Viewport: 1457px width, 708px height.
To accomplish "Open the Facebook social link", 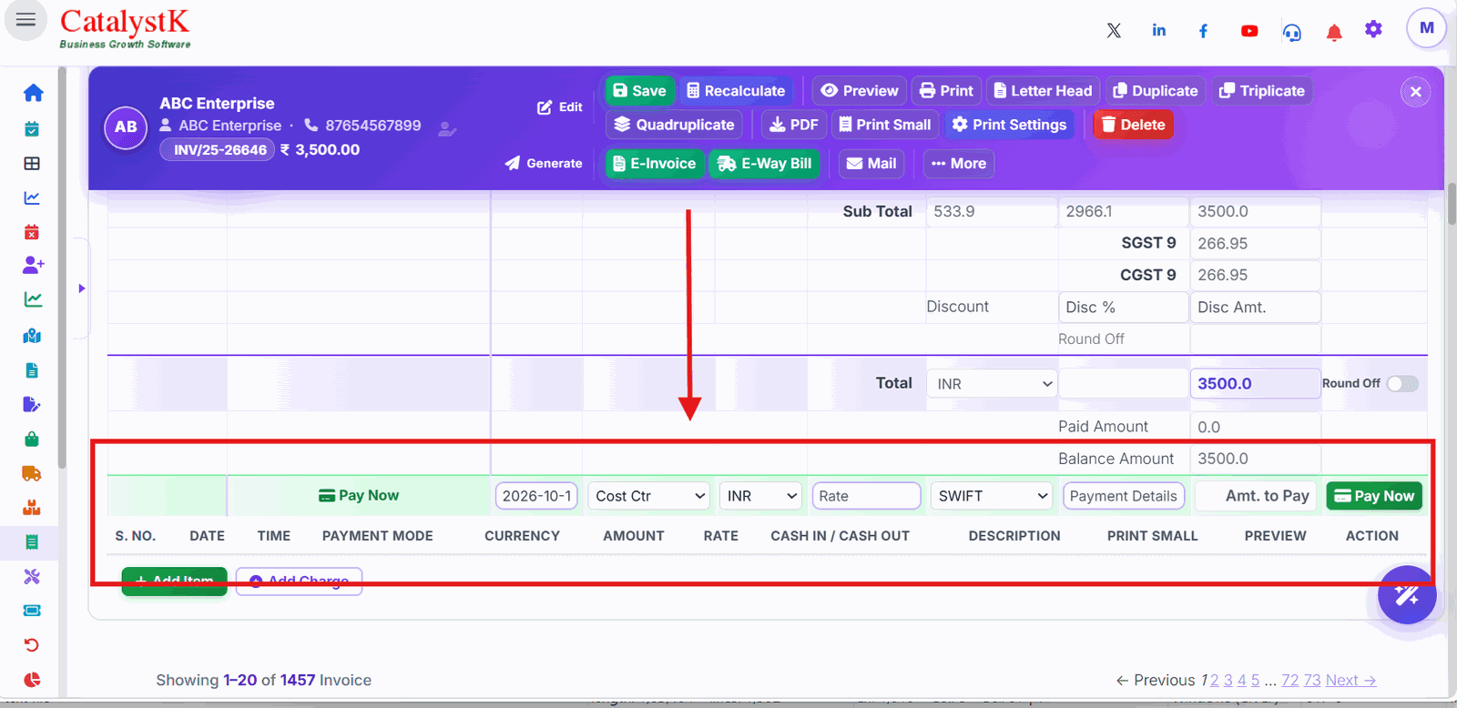I will click(x=1203, y=31).
